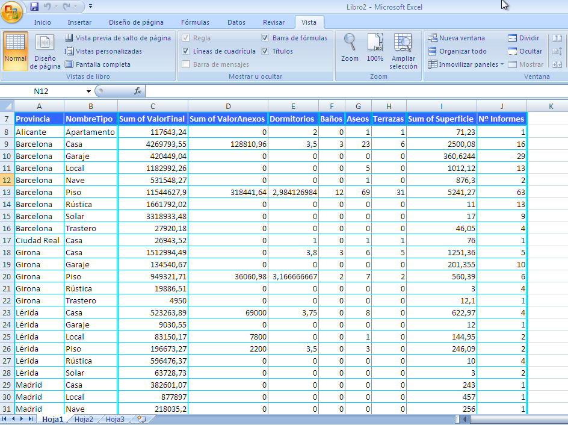Switch to Hoja2 sheet tab
Screen dimensions: 568x425
tap(84, 419)
